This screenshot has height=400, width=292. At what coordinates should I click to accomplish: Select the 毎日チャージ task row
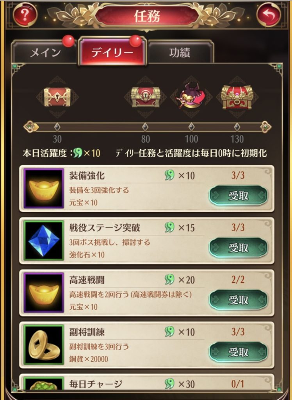pos(147,382)
